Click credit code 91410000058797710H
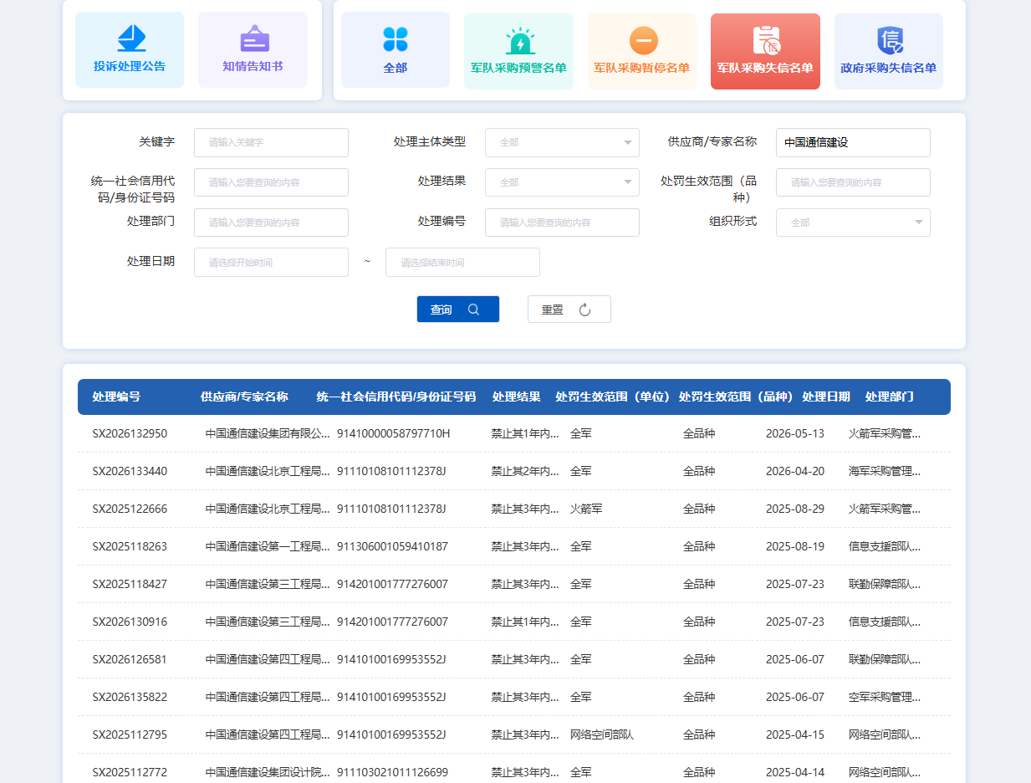The height and width of the screenshot is (783, 1031). 393,433
